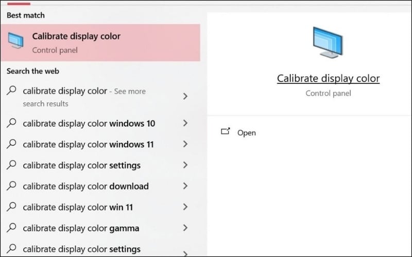Click the underlined Calibrate display color title

(328, 79)
